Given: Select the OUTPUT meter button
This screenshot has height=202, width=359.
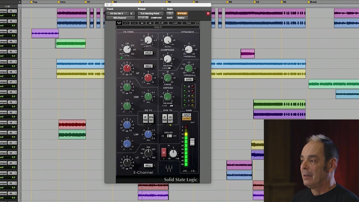Looking at the screenshot, I should click(187, 119).
